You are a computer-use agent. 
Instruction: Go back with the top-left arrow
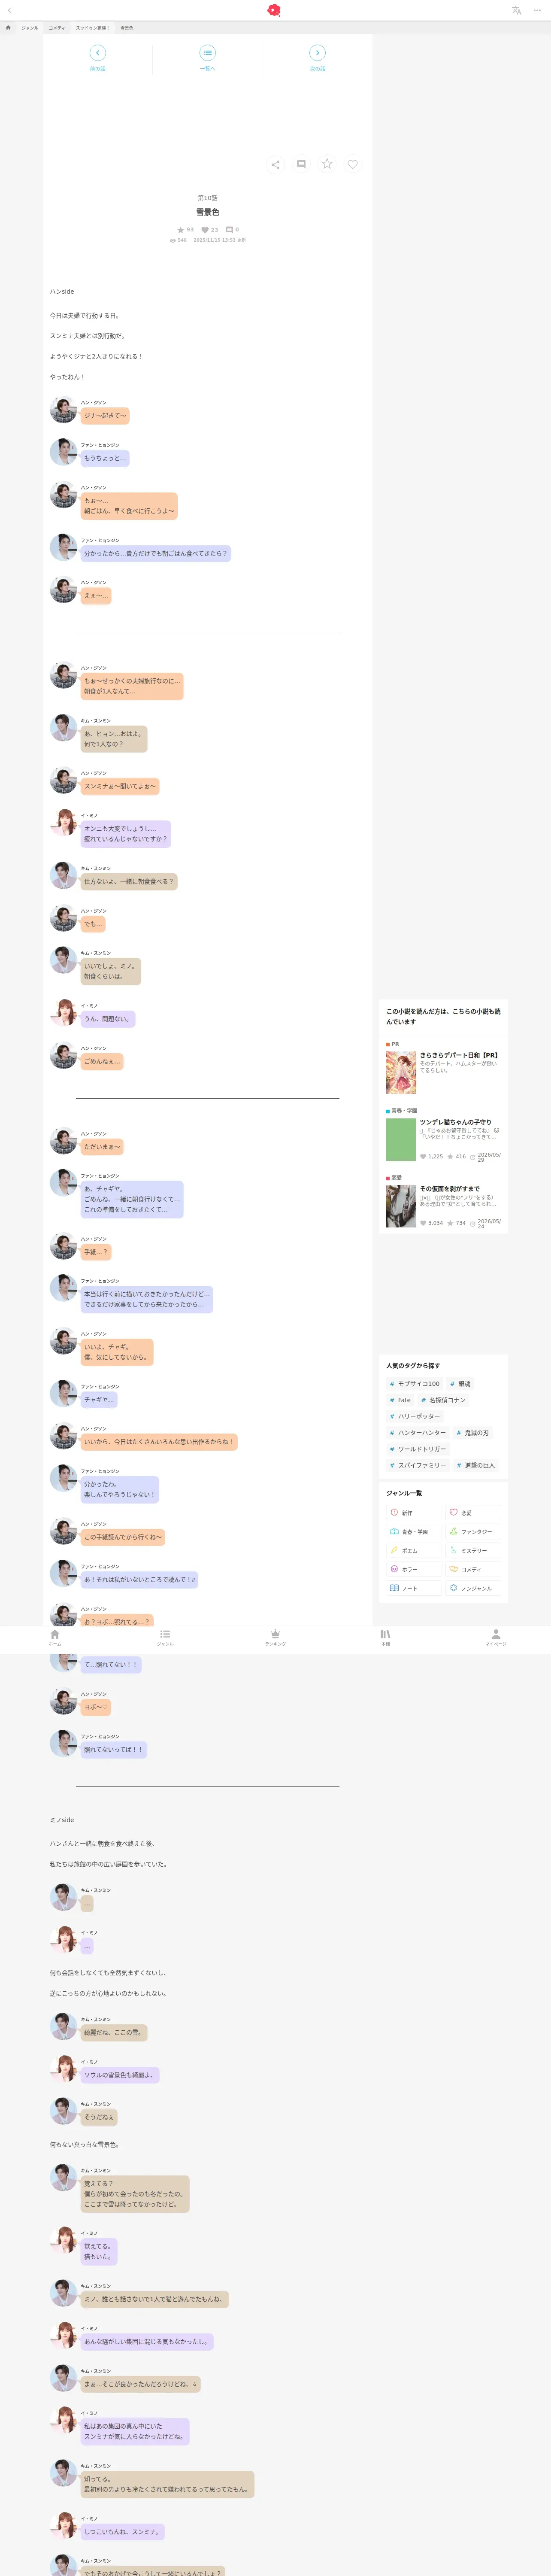pyautogui.click(x=9, y=10)
